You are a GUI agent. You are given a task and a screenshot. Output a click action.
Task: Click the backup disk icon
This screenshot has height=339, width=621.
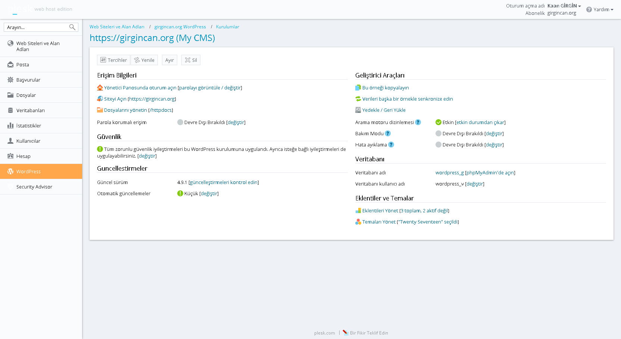click(x=358, y=110)
